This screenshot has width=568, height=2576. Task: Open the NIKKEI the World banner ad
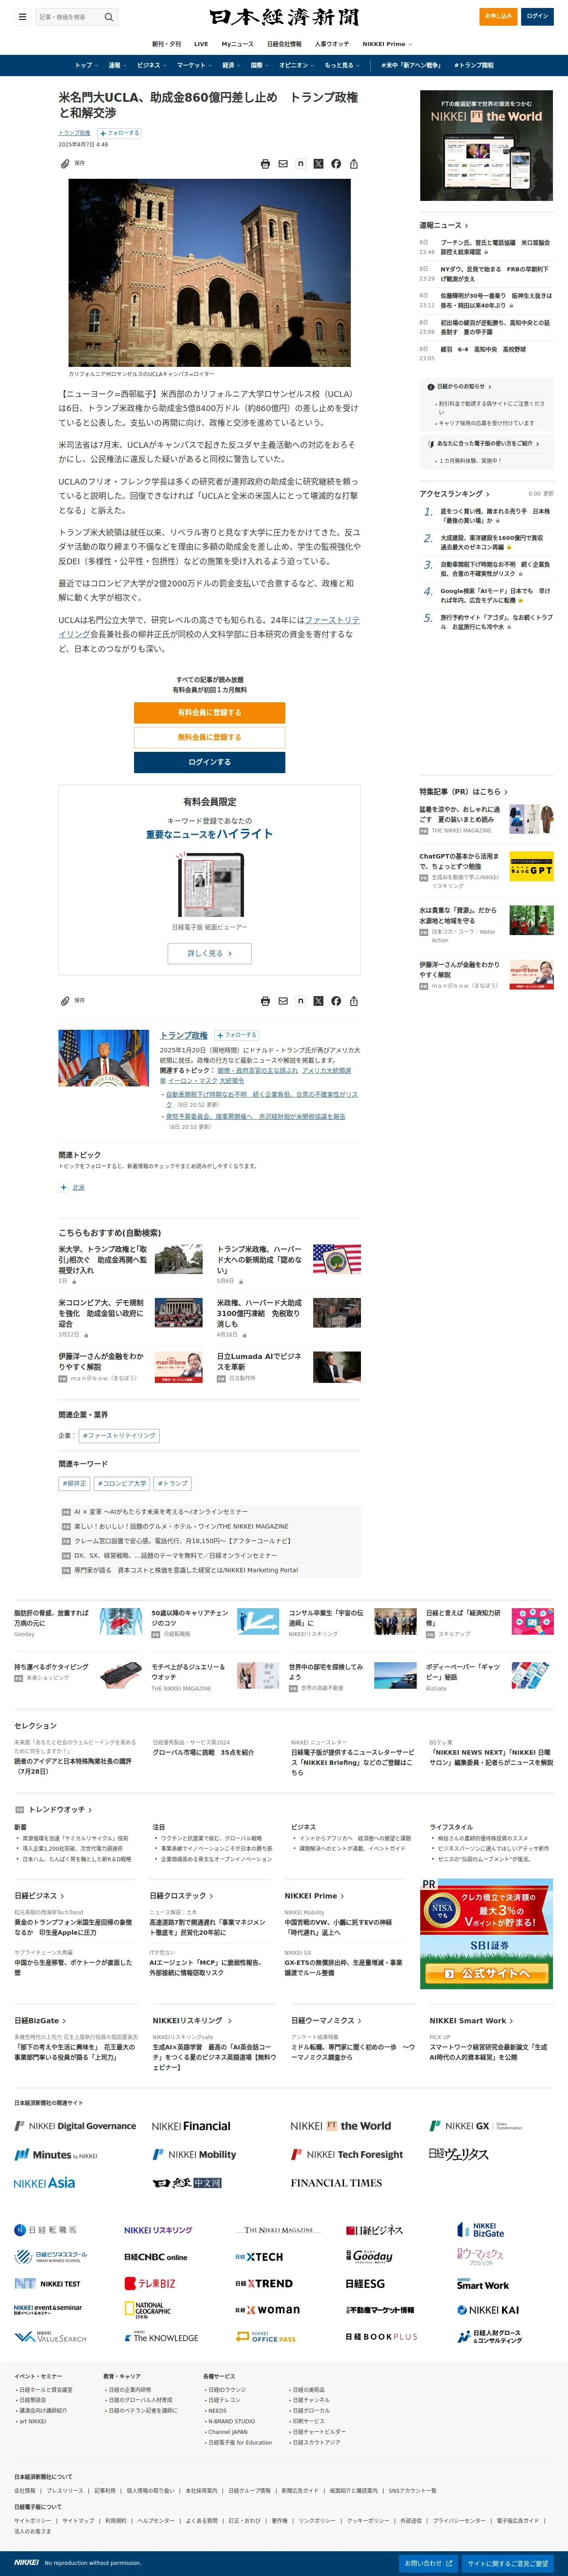486,145
